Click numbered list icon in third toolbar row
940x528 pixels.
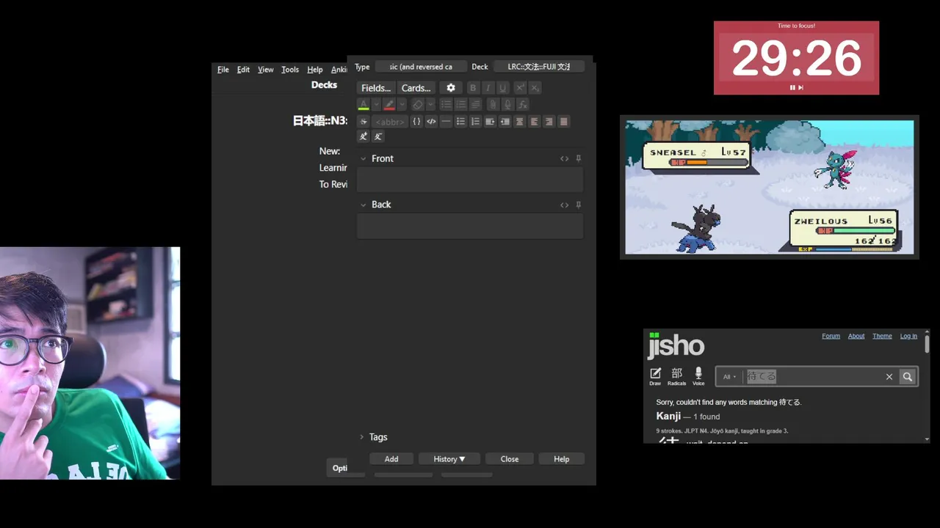coord(475,122)
